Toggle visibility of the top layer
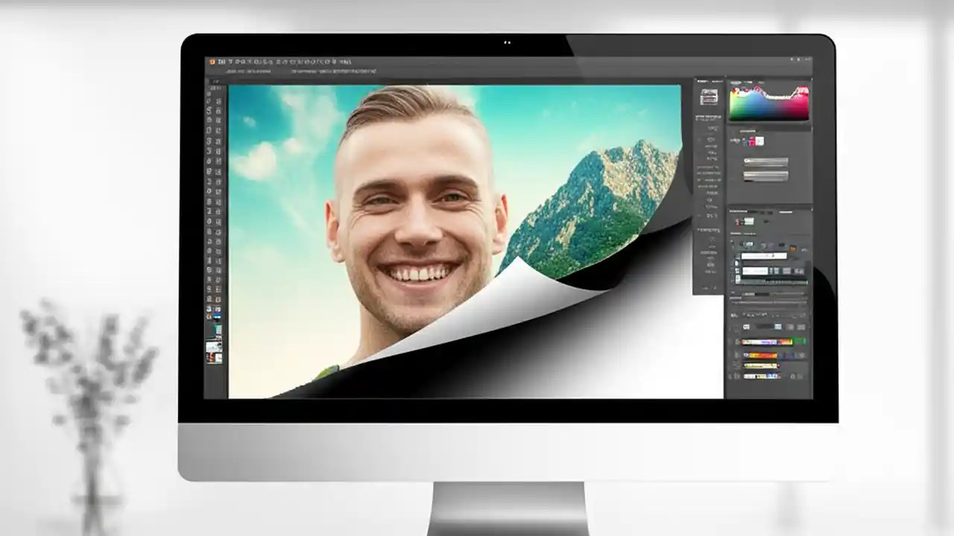This screenshot has height=536, width=954. click(736, 342)
